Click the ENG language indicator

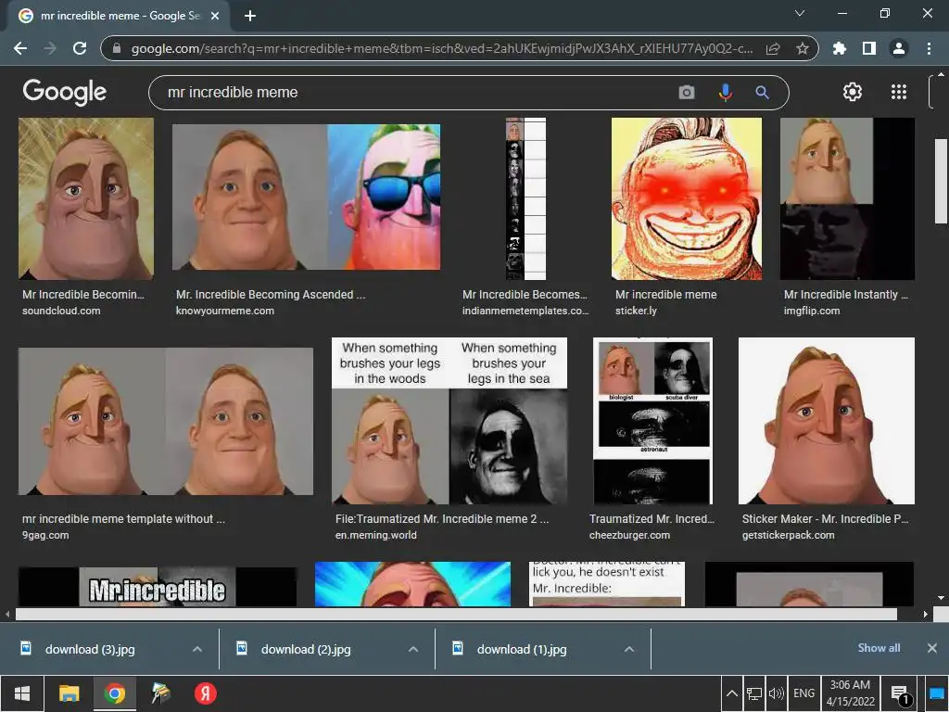803,693
